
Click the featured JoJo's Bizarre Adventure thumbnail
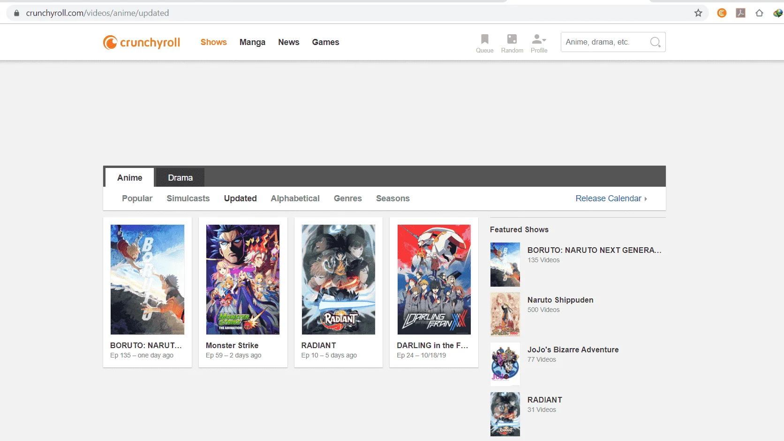pyautogui.click(x=505, y=364)
